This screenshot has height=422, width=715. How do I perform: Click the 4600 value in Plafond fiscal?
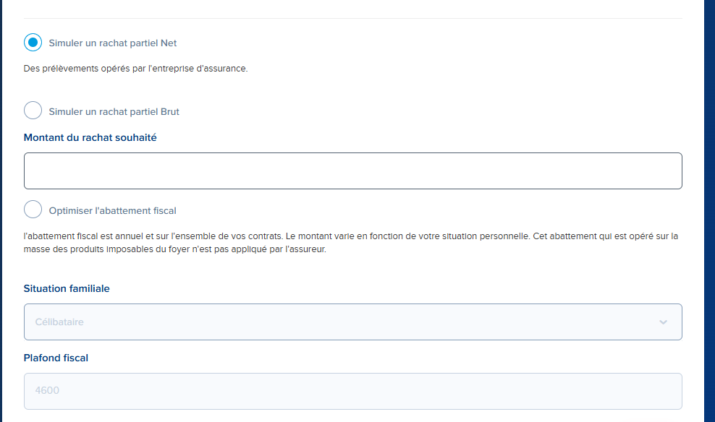pyautogui.click(x=47, y=390)
